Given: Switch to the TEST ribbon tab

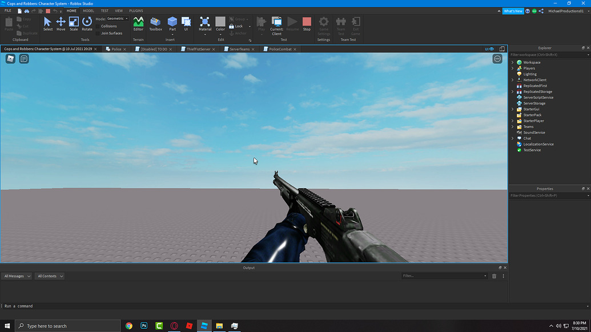Looking at the screenshot, I should point(104,11).
